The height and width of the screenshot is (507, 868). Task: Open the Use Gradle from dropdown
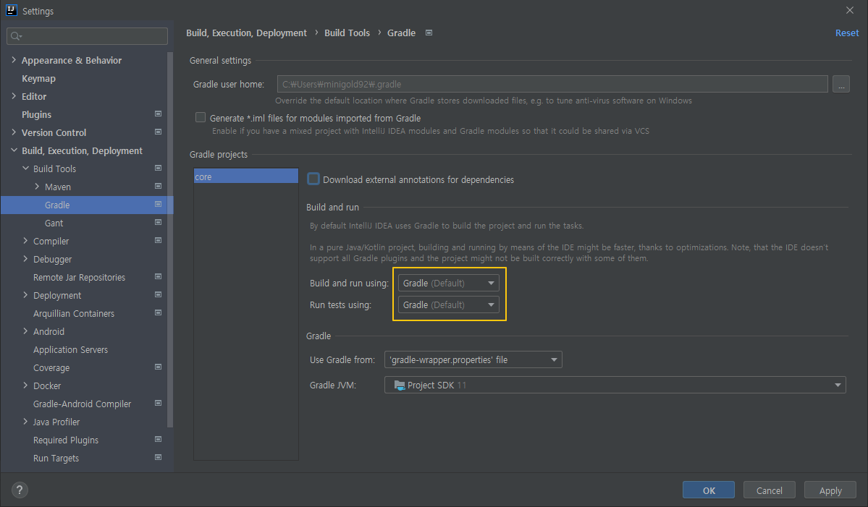coord(473,359)
